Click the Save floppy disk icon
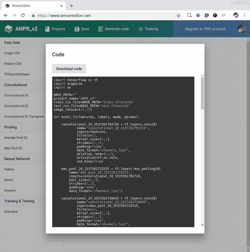The height and width of the screenshot is (252, 250). [x=77, y=29]
